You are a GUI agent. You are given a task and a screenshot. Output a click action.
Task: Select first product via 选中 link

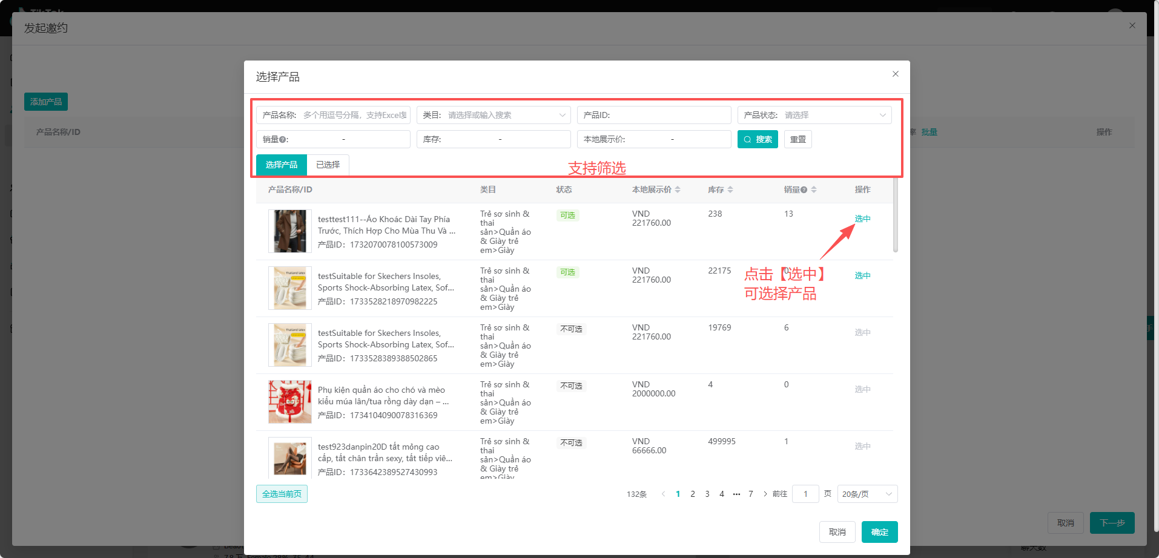click(x=862, y=218)
